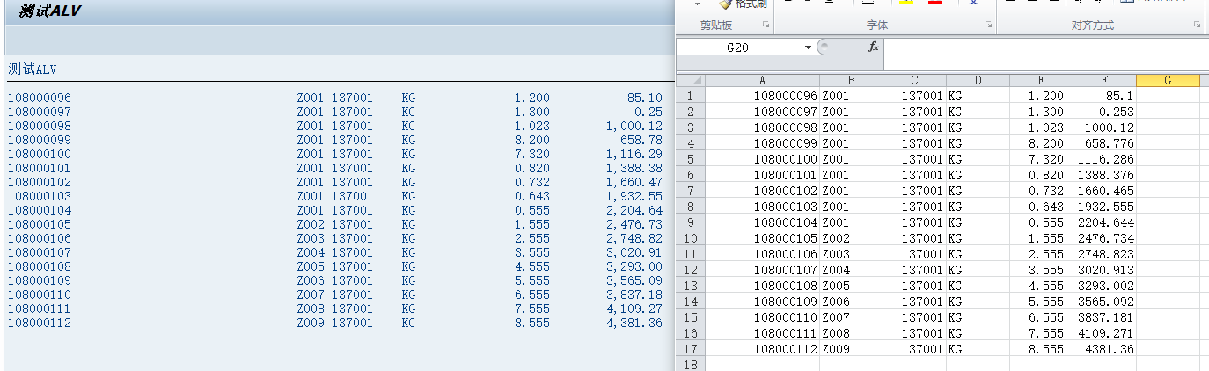Screen dimensions: 1209x371
Task: Click Excel cell containing 108000096
Action: pos(763,96)
